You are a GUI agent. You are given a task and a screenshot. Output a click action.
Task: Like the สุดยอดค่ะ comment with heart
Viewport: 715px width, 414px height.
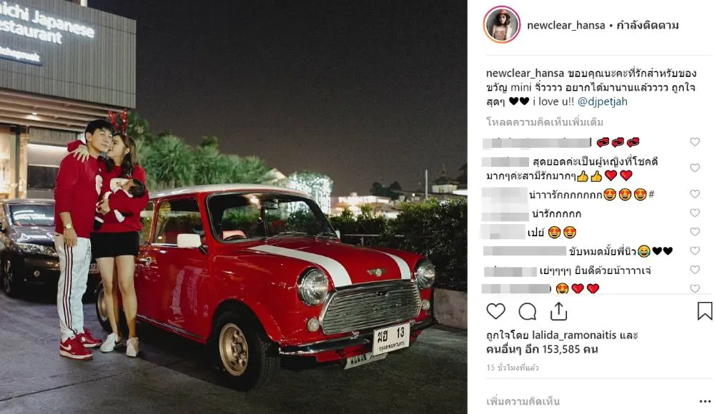694,168
